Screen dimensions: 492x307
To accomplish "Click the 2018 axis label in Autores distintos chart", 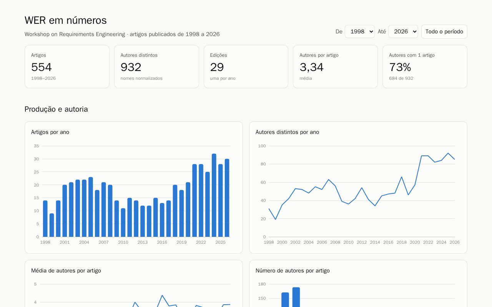I will (402, 242).
